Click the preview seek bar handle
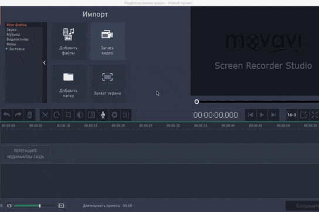The width and height of the screenshot is (319, 212). click(x=196, y=102)
